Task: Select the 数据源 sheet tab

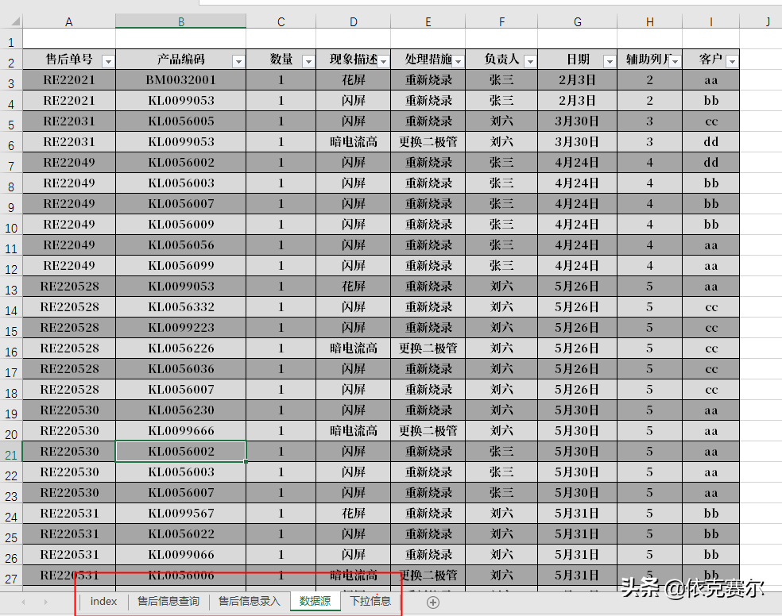Action: pyautogui.click(x=315, y=602)
